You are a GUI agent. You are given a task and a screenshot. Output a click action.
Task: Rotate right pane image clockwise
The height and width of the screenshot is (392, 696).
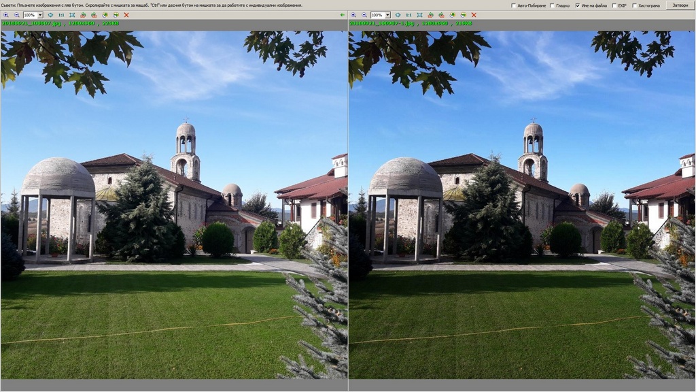(x=441, y=15)
